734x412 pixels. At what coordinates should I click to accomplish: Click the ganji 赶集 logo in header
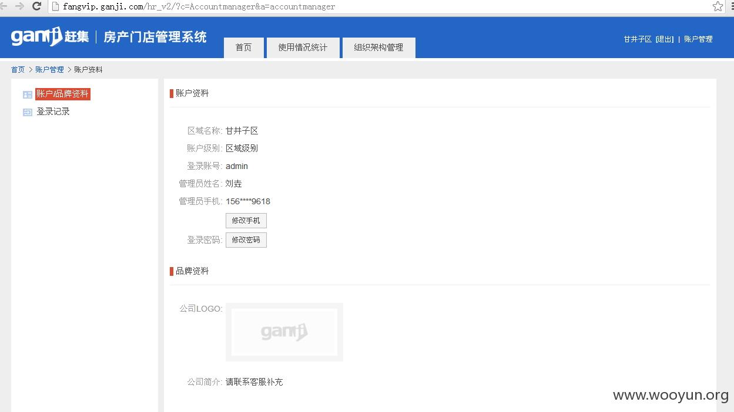pyautogui.click(x=50, y=36)
